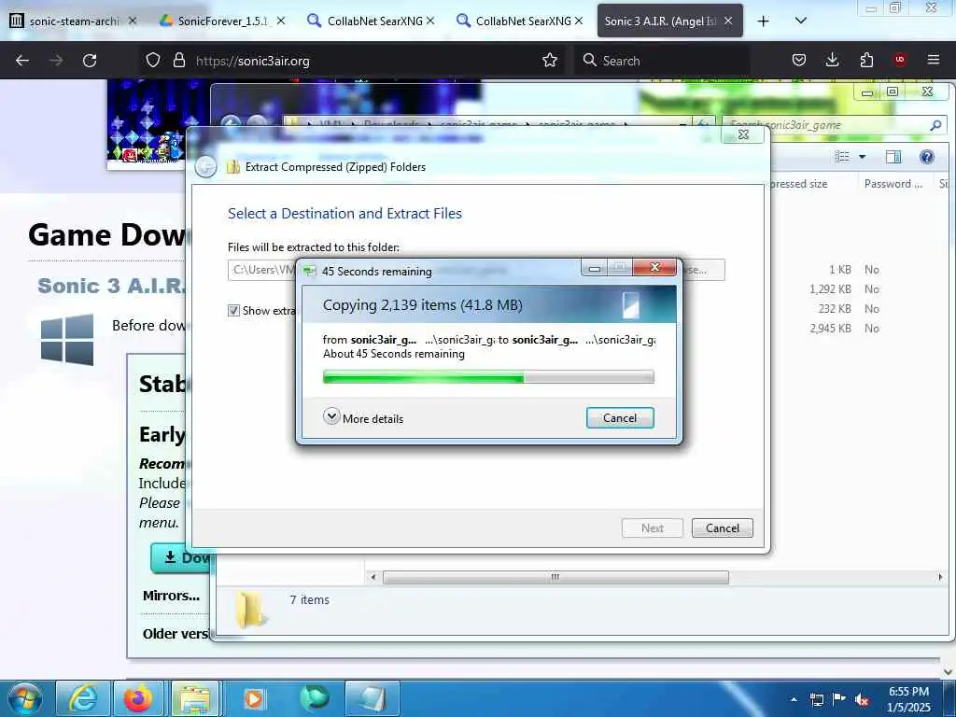Switch to Firefox on the taskbar

[138, 698]
